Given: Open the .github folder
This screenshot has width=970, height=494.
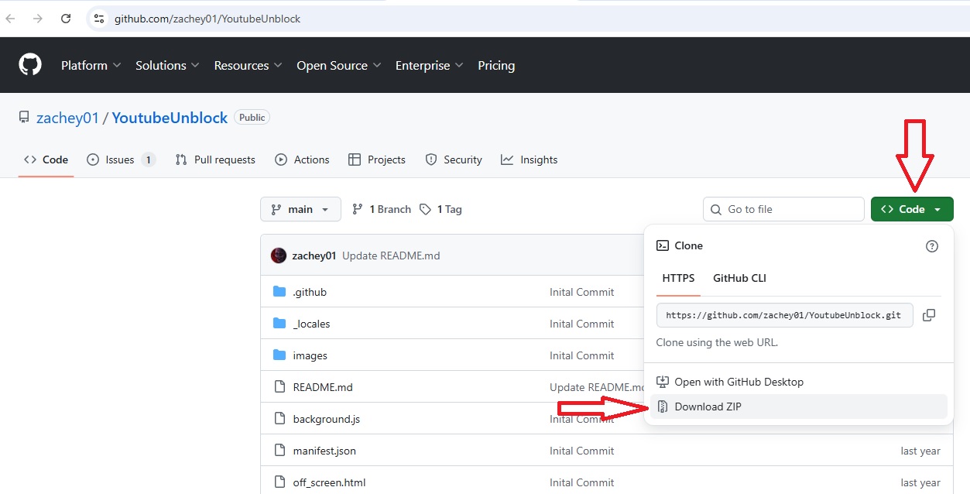Looking at the screenshot, I should click(309, 292).
